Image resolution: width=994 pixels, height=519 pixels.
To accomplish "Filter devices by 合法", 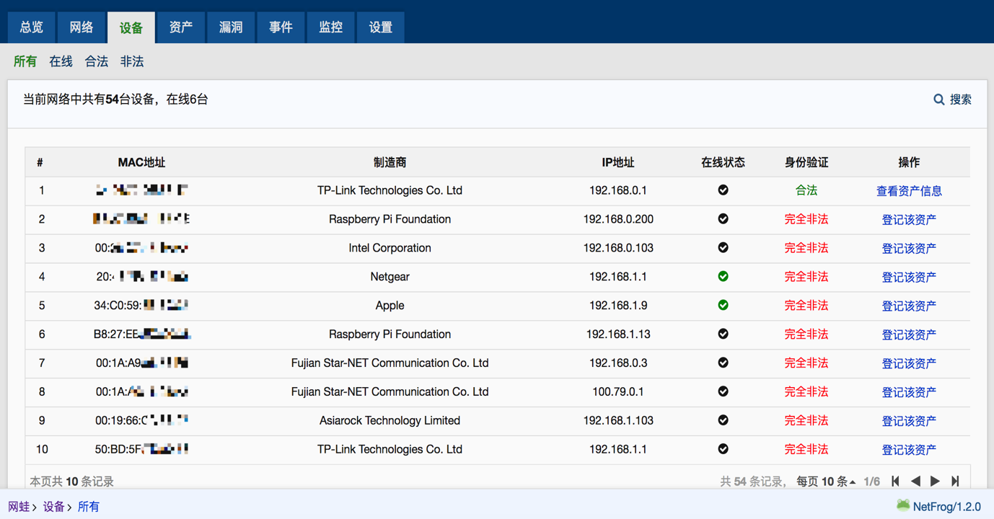I will [x=96, y=62].
